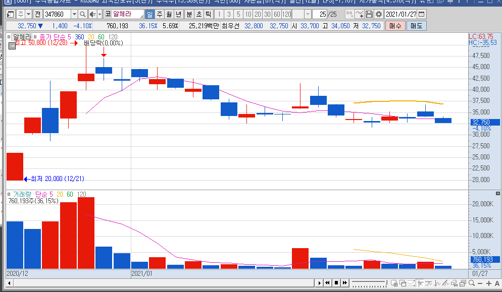
Task: Select the 5 interval button
Action: [238, 14]
